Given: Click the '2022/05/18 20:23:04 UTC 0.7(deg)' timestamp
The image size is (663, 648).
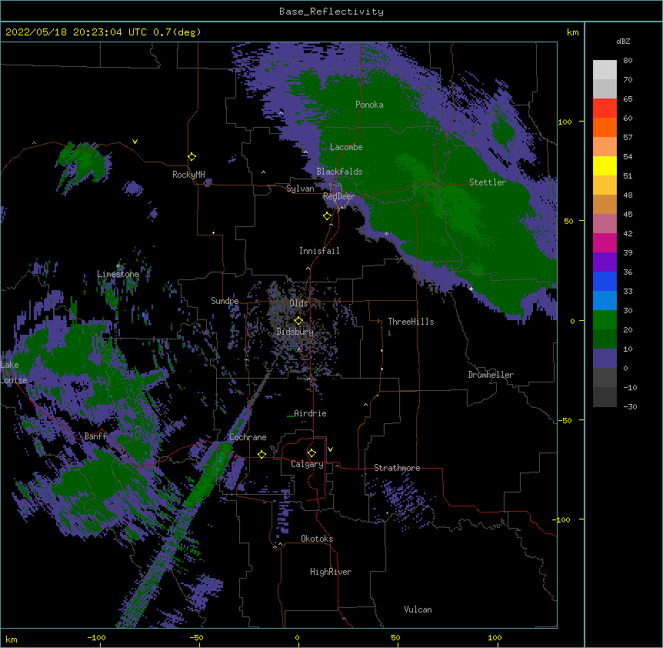Looking at the screenshot, I should click(103, 32).
